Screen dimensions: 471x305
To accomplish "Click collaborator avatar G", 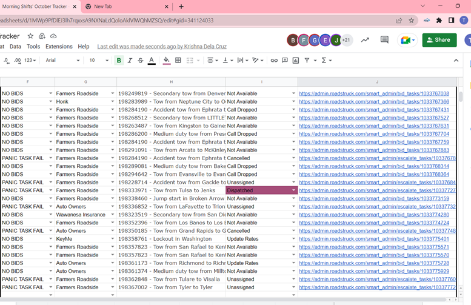I will coord(314,40).
